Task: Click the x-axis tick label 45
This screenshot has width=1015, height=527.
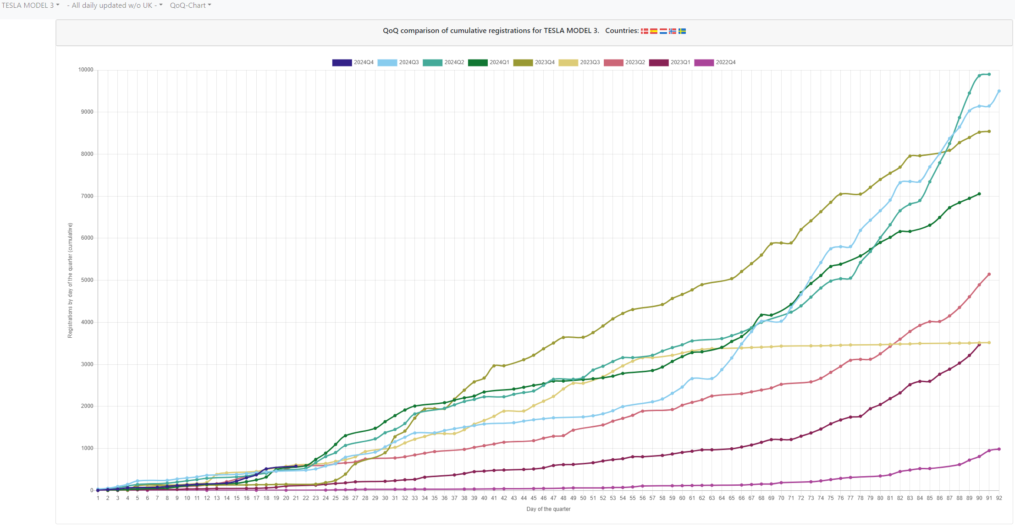Action: coord(534,498)
